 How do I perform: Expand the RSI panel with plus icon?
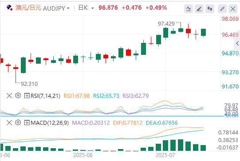[x=27, y=96]
